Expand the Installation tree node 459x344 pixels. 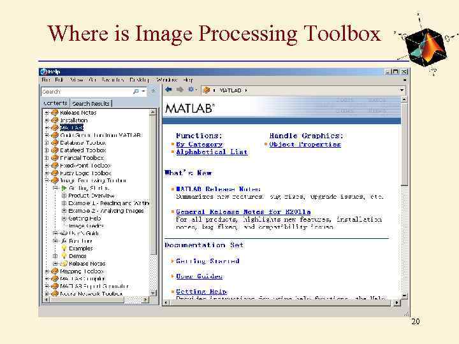coord(47,120)
